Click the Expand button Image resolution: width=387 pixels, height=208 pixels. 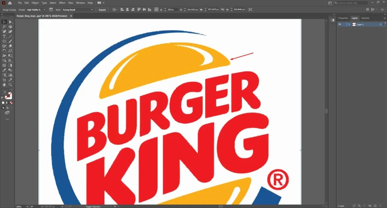[102, 9]
